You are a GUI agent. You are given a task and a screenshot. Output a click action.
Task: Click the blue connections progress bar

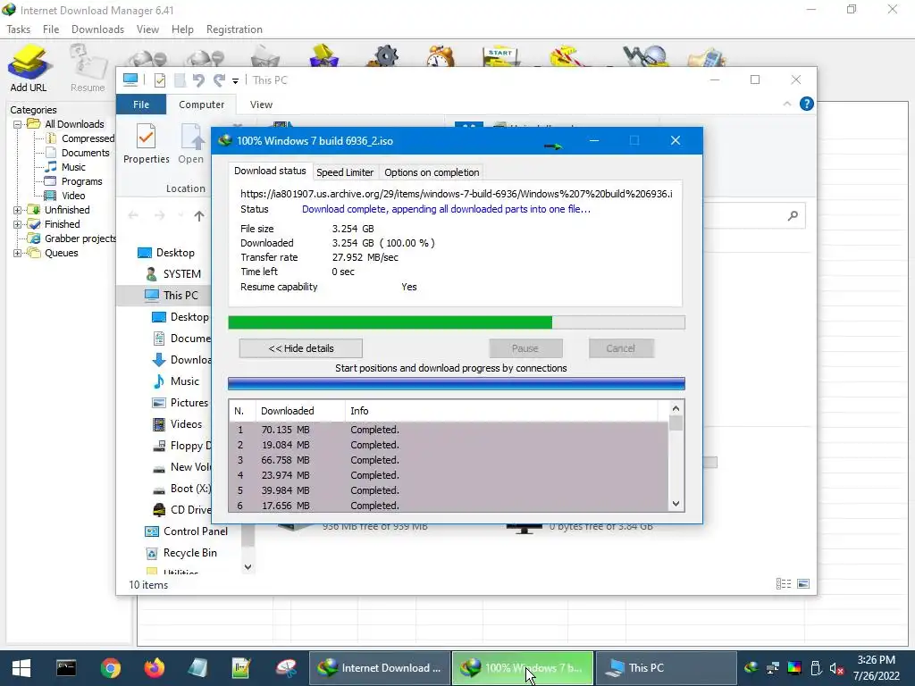point(457,384)
